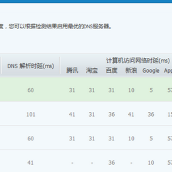Select the row with DNS latency 101
This screenshot has width=172, height=172.
tap(86, 114)
